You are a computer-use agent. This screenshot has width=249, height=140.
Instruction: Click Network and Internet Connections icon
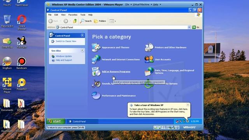coord(96,59)
